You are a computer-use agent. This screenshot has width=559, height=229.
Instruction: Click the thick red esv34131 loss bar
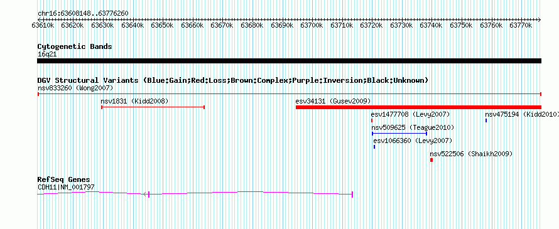click(x=418, y=107)
